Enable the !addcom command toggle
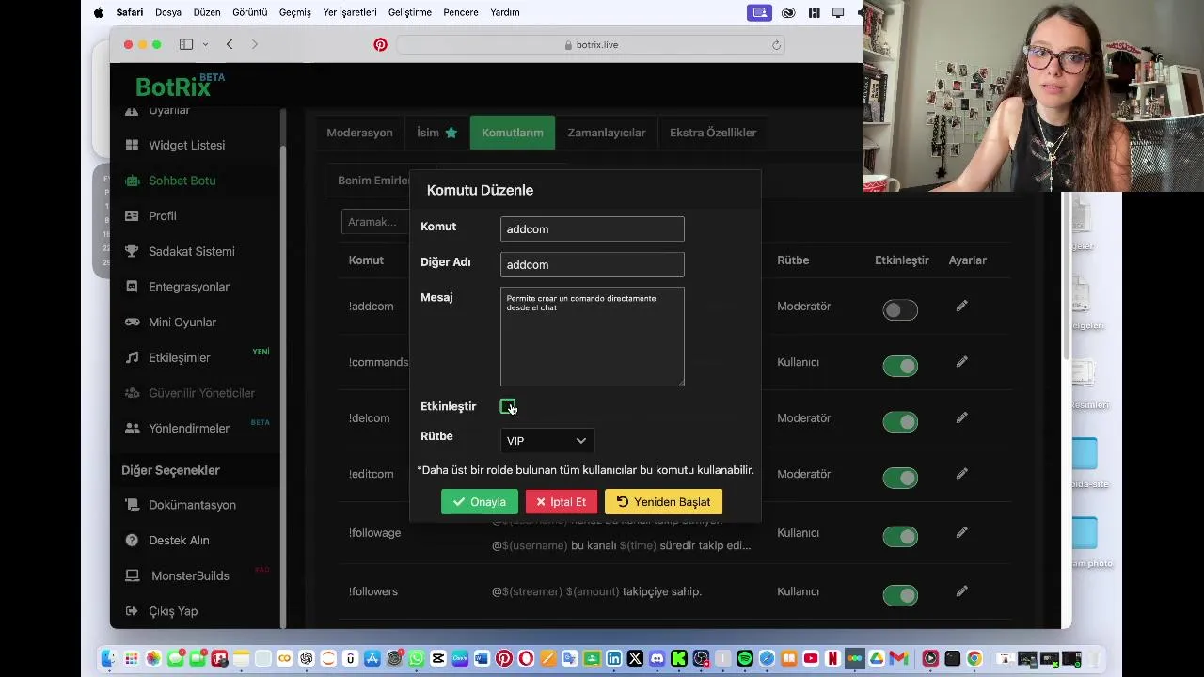The width and height of the screenshot is (1204, 677). click(900, 310)
